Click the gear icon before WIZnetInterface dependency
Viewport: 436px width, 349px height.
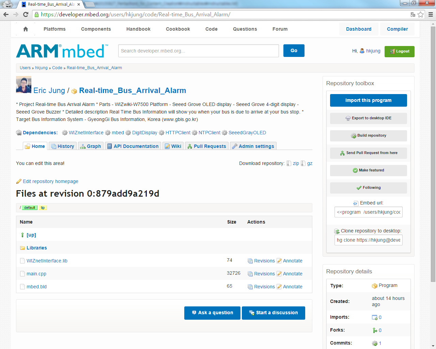pyautogui.click(x=65, y=133)
